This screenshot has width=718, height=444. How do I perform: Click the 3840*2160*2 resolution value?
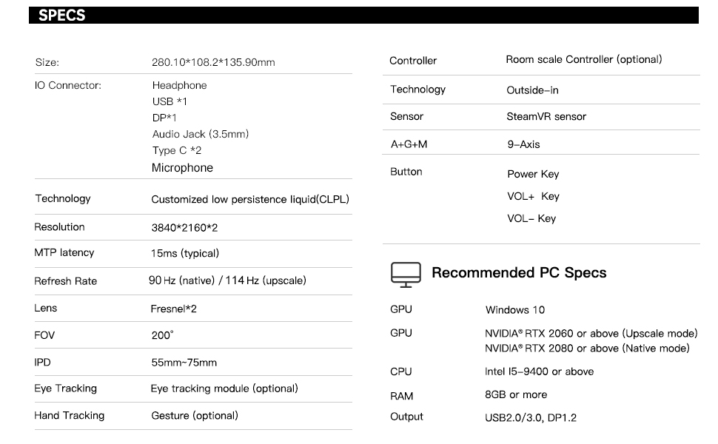[184, 228]
